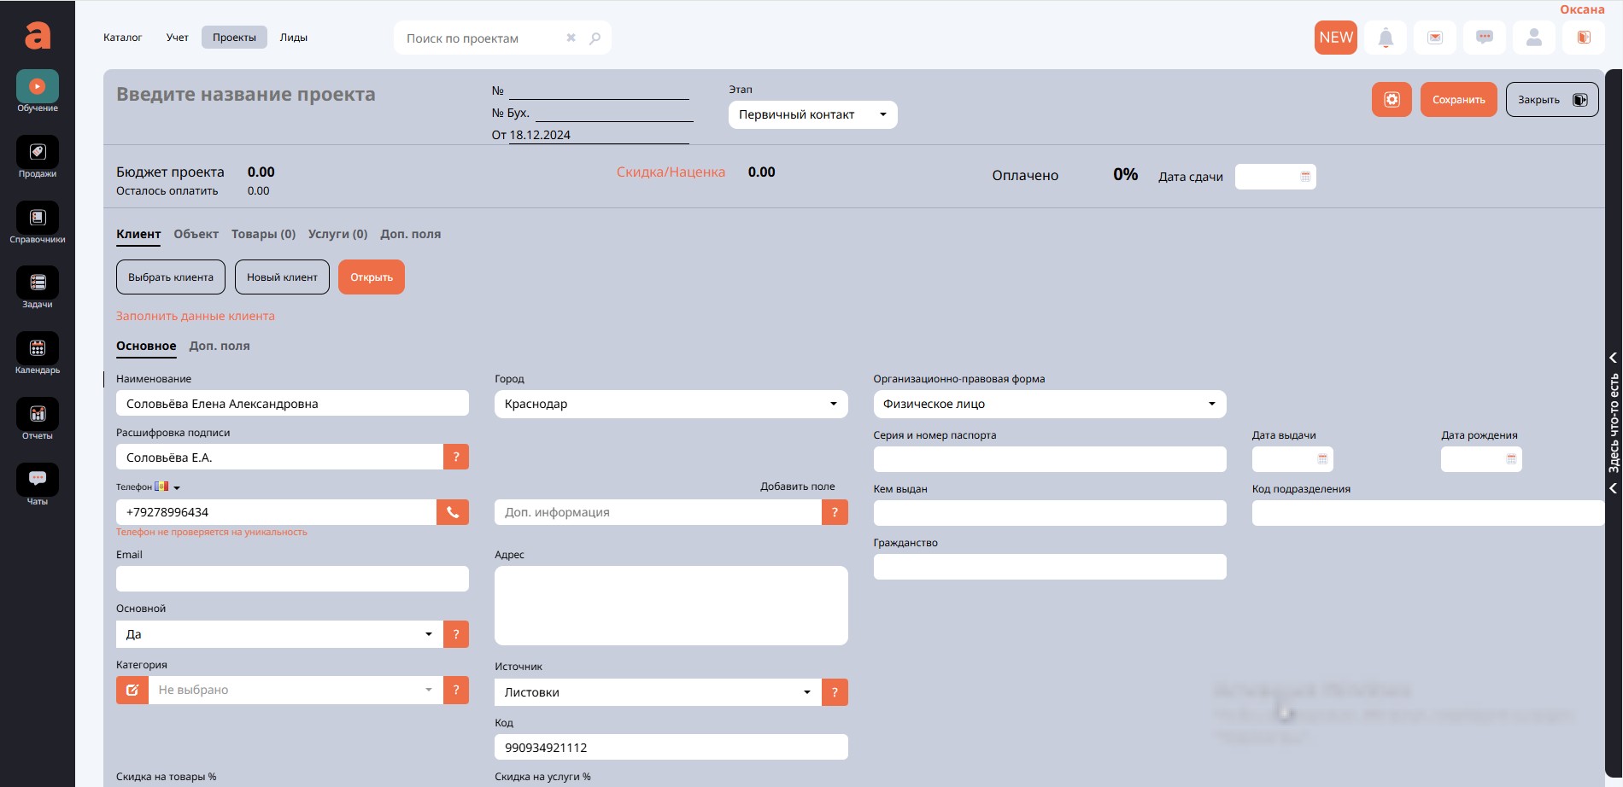Click the category edit pencil icon

[x=132, y=691]
